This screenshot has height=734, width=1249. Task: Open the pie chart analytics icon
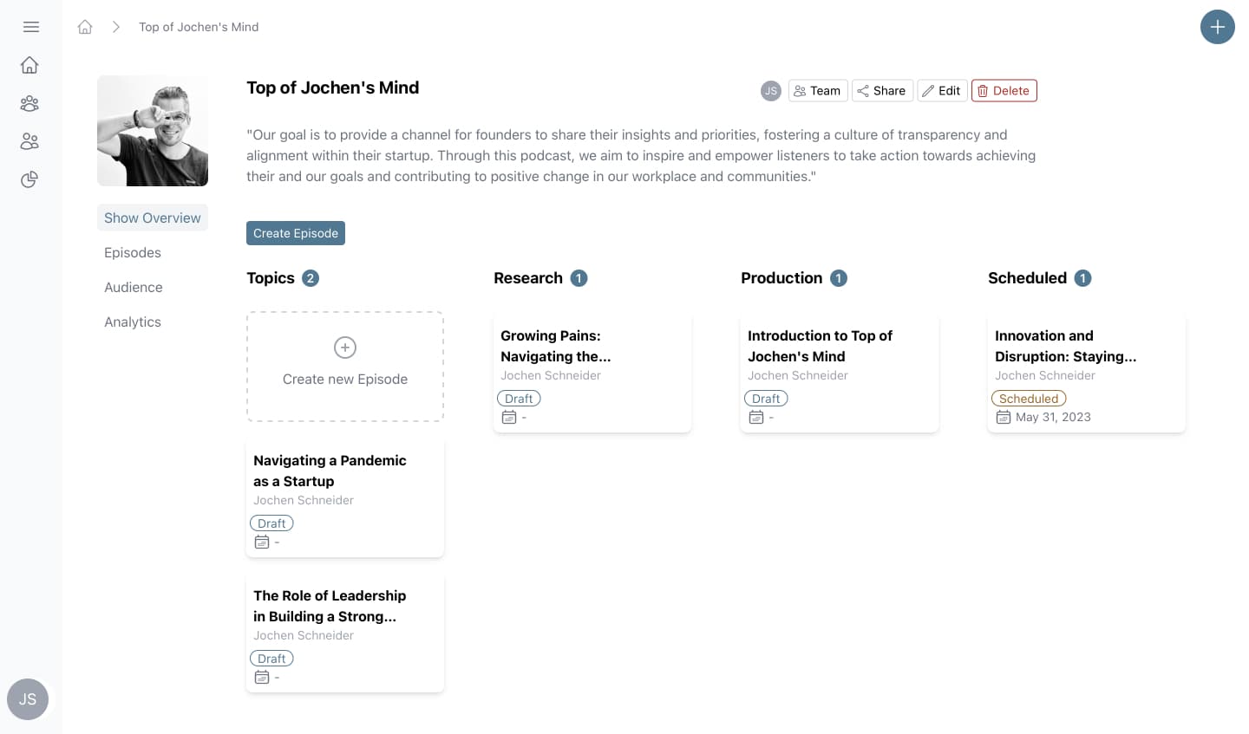tap(29, 179)
